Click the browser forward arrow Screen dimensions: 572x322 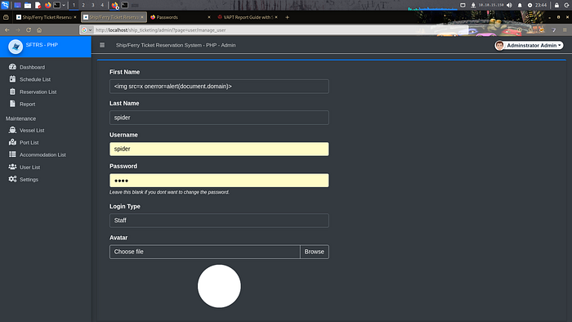17,30
